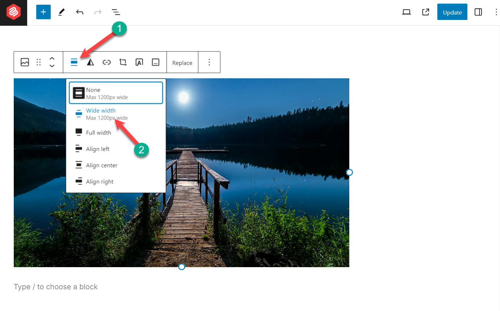The width and height of the screenshot is (500, 311).
Task: Select Align right in the alignment menu
Action: point(99,181)
